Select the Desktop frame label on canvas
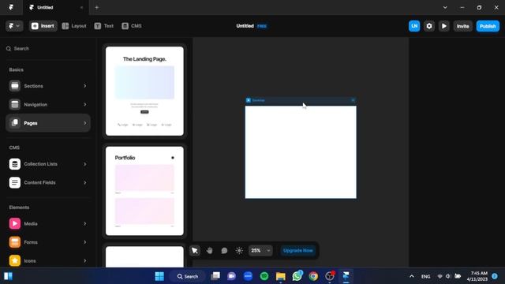Image resolution: width=505 pixels, height=284 pixels. [258, 100]
